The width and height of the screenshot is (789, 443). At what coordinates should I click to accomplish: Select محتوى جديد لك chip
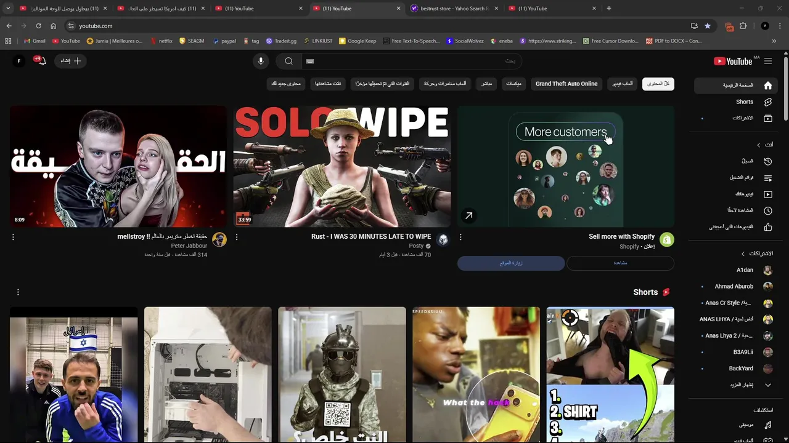286,84
